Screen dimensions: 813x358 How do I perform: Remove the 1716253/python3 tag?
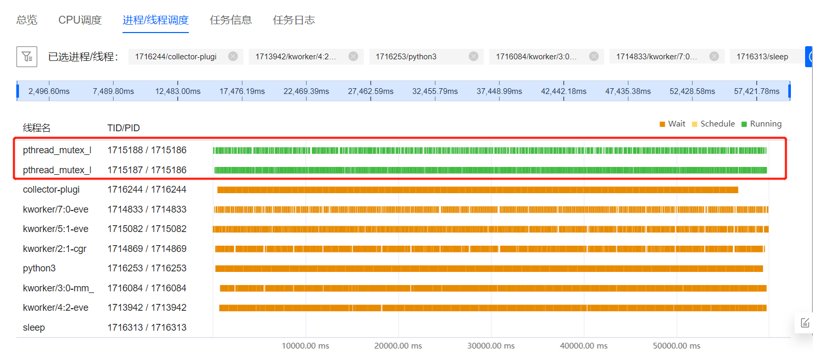click(x=473, y=57)
